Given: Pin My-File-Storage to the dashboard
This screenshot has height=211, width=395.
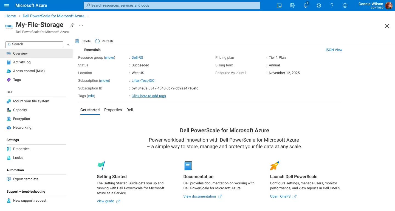Looking at the screenshot, I should pyautogui.click(x=72, y=25).
